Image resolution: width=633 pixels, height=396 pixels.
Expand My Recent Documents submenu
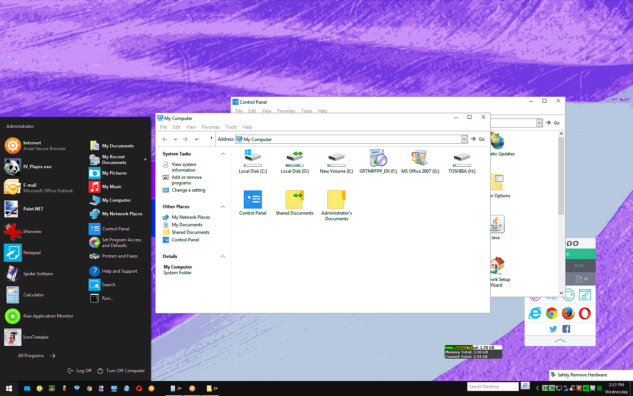tap(145, 160)
